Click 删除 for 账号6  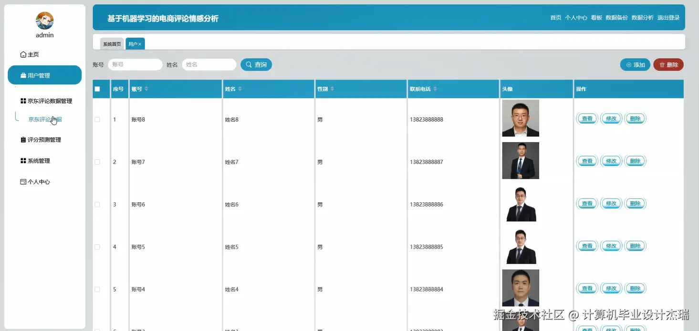635,204
